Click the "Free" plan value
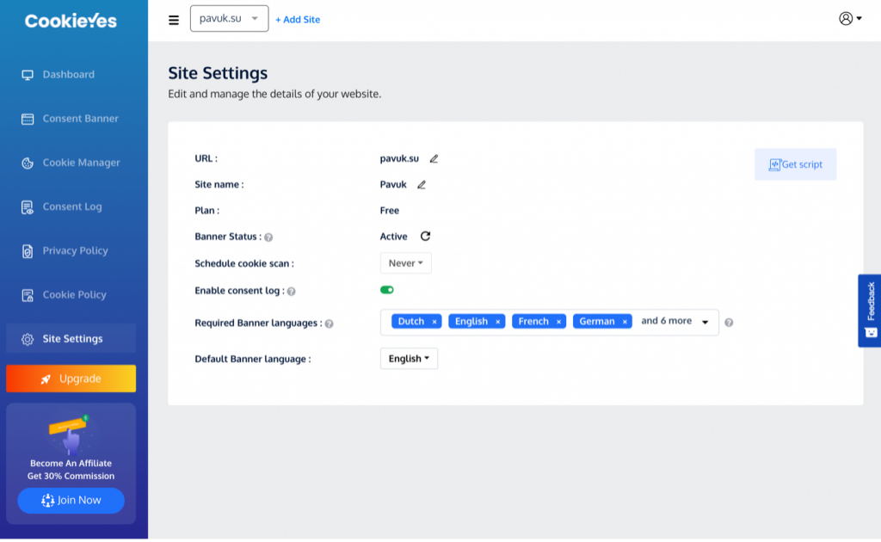Screen dimensions: 881x542 pyautogui.click(x=390, y=211)
